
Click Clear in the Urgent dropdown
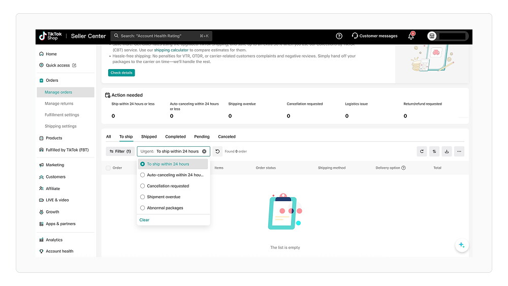click(144, 220)
